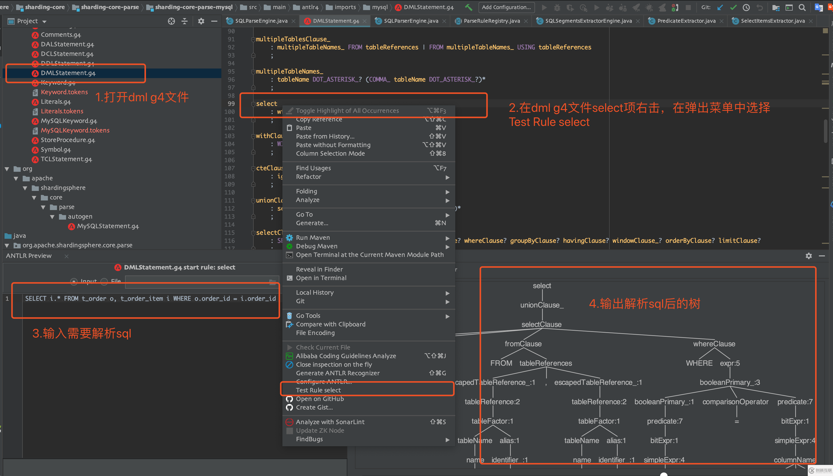Click the Google Translate plugin icon

tap(818, 7)
